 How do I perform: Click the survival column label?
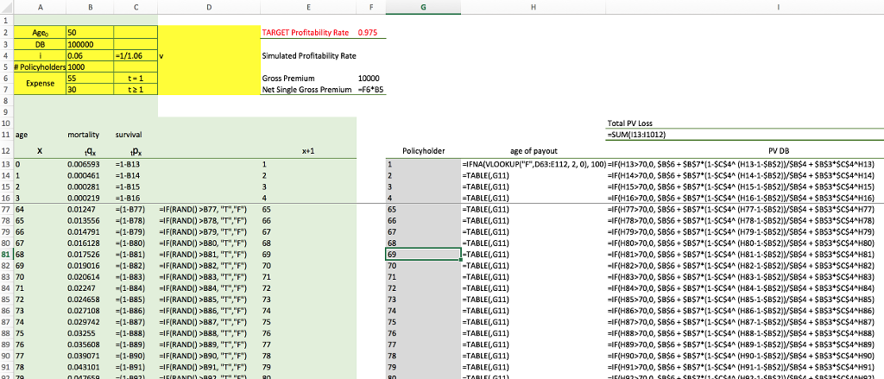129,135
